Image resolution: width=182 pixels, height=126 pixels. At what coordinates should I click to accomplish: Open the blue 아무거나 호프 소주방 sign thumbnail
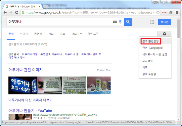(x=23, y=85)
